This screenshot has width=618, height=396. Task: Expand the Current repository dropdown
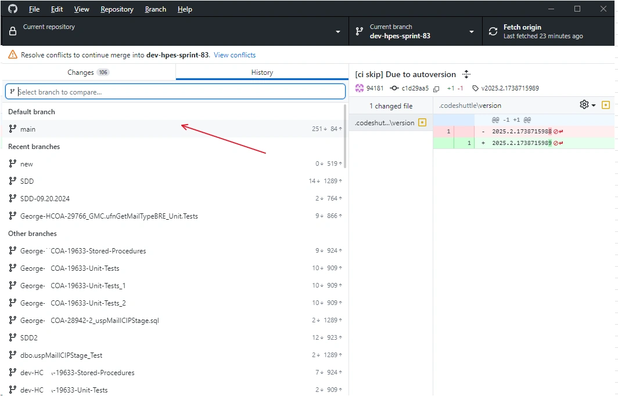pos(175,31)
